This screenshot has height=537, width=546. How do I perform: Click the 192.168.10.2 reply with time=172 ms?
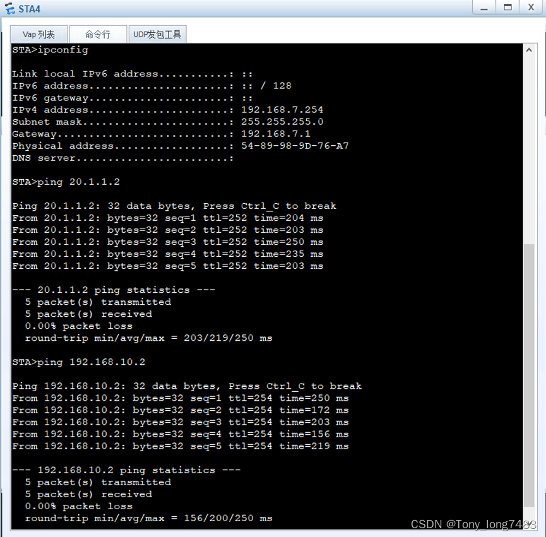click(x=181, y=410)
